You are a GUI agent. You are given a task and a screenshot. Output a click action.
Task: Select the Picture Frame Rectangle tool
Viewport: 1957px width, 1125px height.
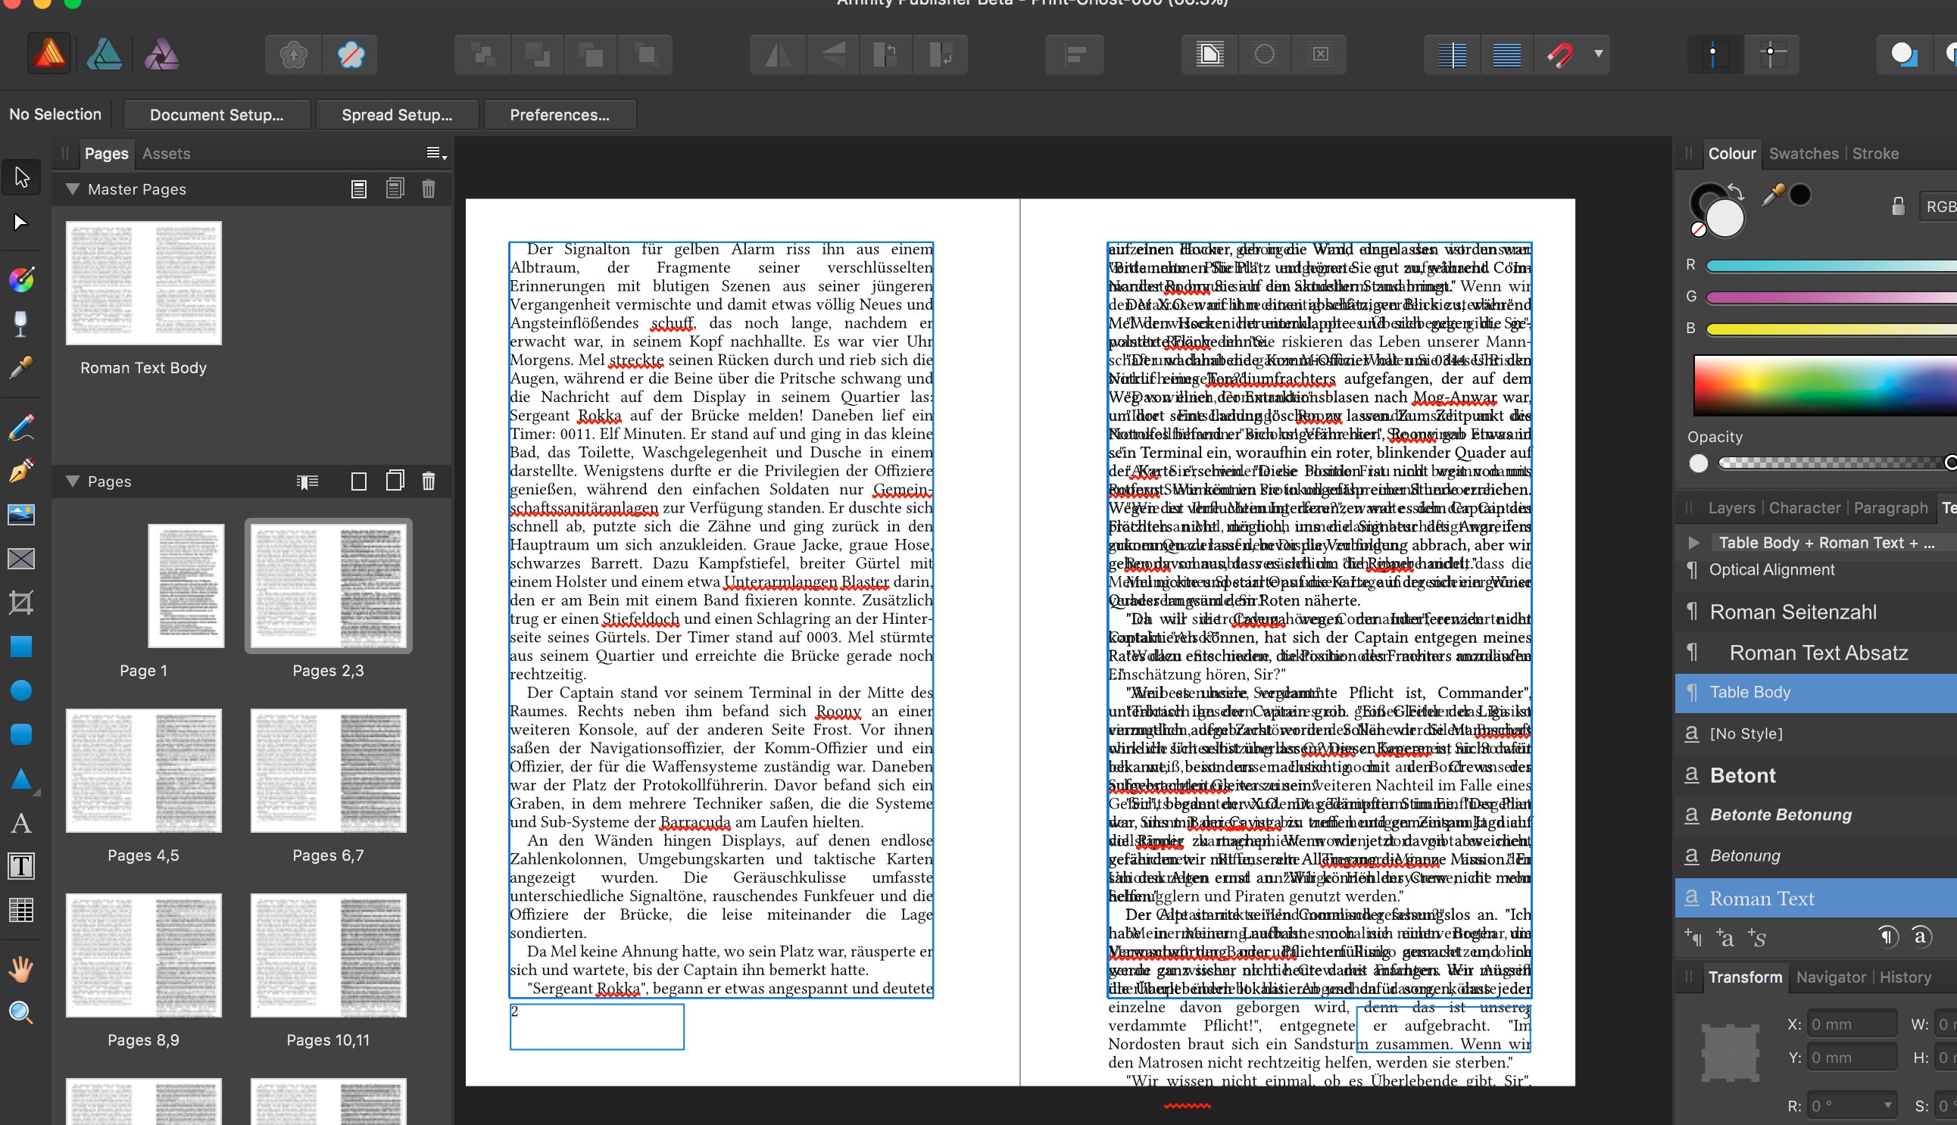tap(22, 559)
